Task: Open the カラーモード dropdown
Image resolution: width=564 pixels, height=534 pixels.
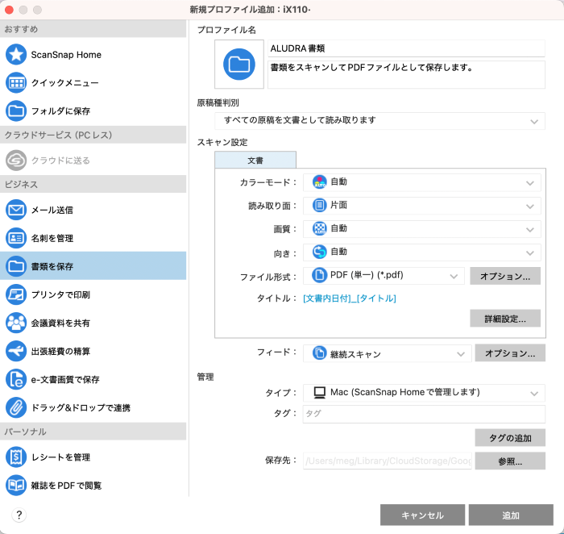Action: pyautogui.click(x=422, y=182)
